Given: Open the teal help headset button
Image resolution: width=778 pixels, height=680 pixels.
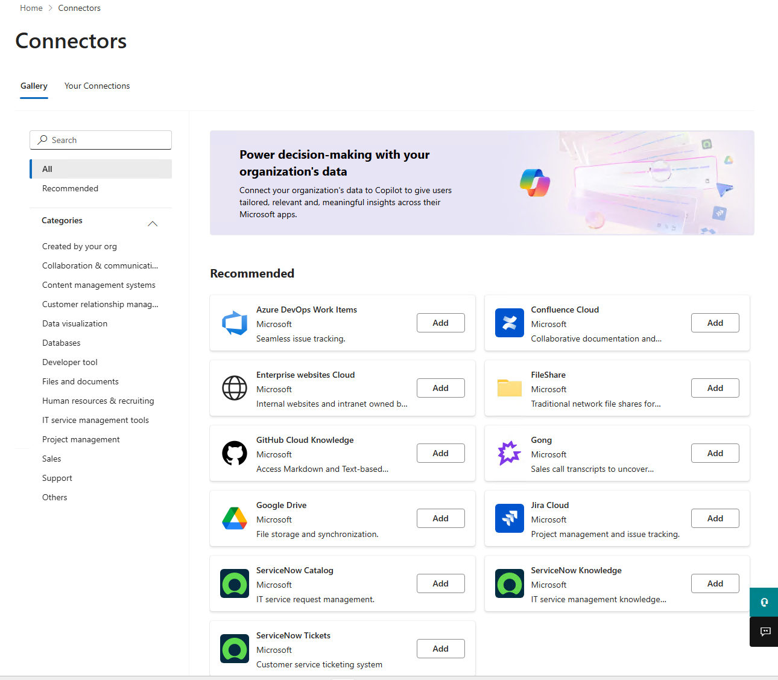Looking at the screenshot, I should 764,602.
